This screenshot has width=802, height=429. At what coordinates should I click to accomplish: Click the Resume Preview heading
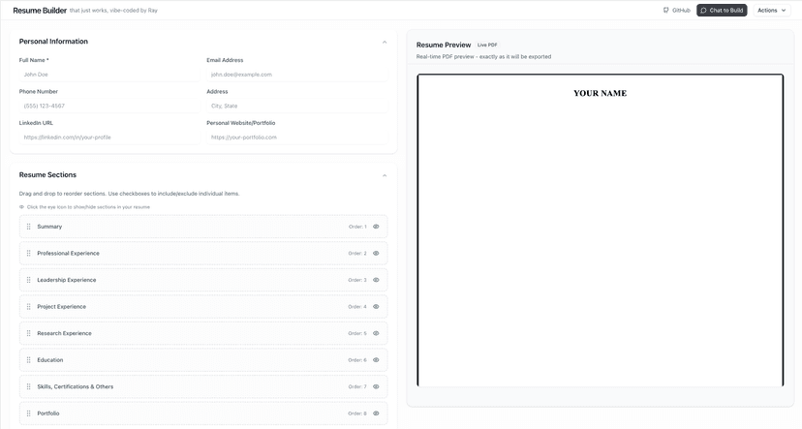(x=444, y=45)
